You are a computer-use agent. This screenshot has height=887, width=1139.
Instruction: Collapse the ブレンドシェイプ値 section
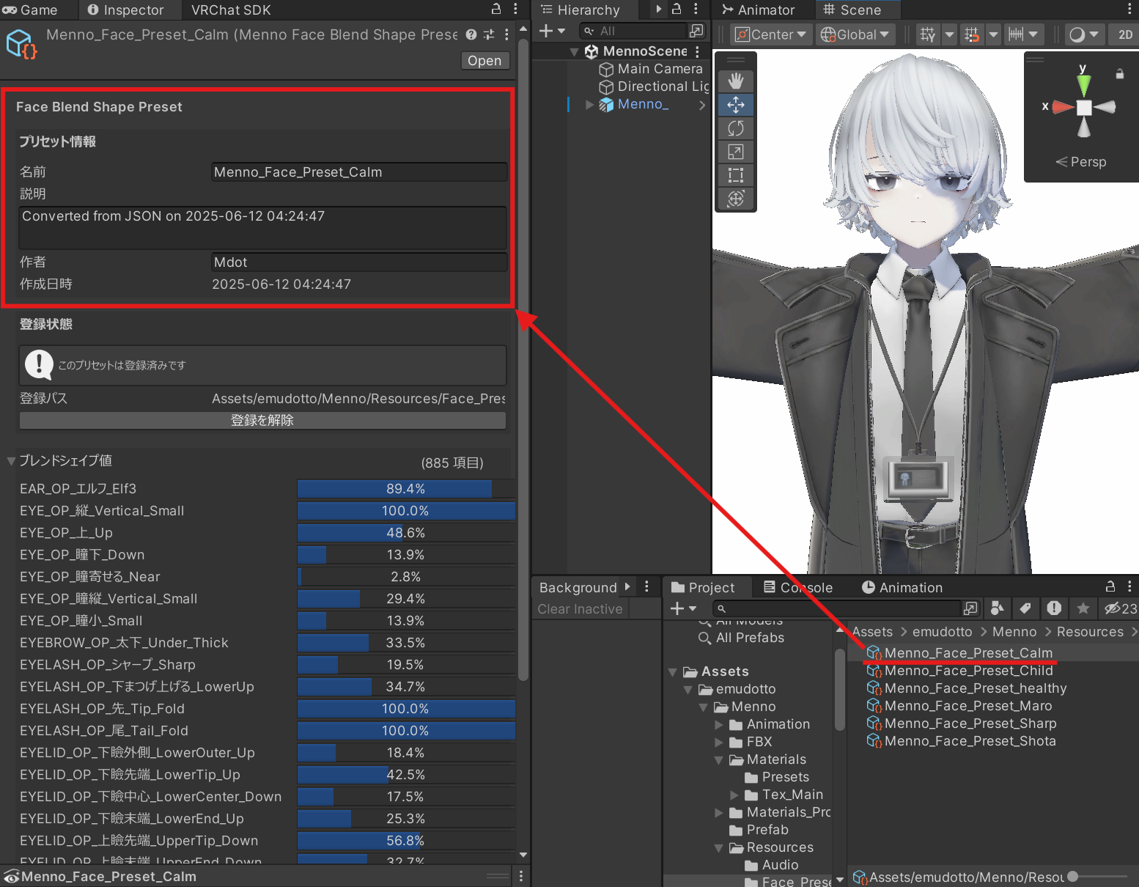pyautogui.click(x=11, y=461)
